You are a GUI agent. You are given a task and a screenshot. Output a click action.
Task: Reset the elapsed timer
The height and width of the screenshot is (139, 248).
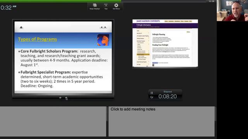click(x=152, y=97)
